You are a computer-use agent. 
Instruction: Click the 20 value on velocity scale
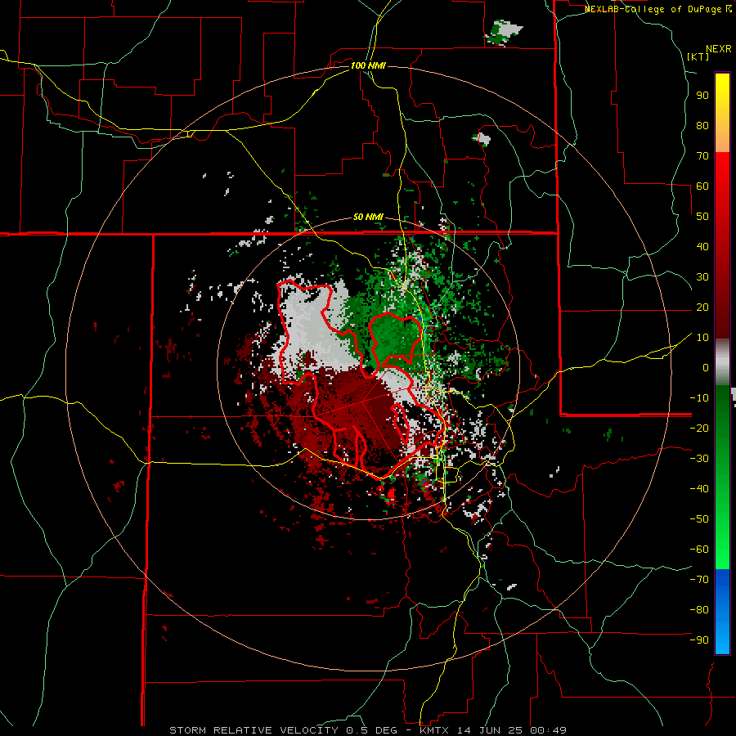pyautogui.click(x=702, y=307)
